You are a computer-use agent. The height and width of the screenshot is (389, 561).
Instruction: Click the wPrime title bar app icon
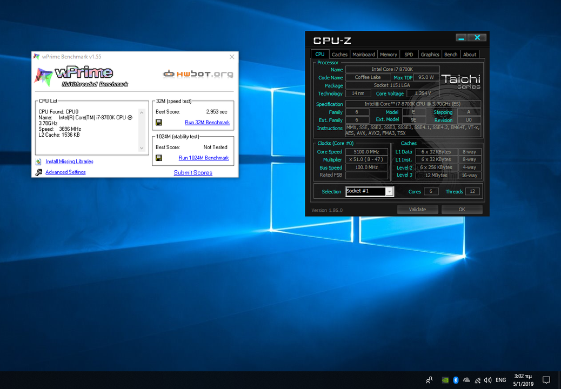(37, 57)
